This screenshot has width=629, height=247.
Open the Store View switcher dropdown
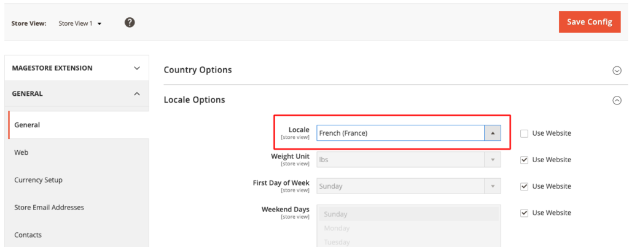pos(80,23)
